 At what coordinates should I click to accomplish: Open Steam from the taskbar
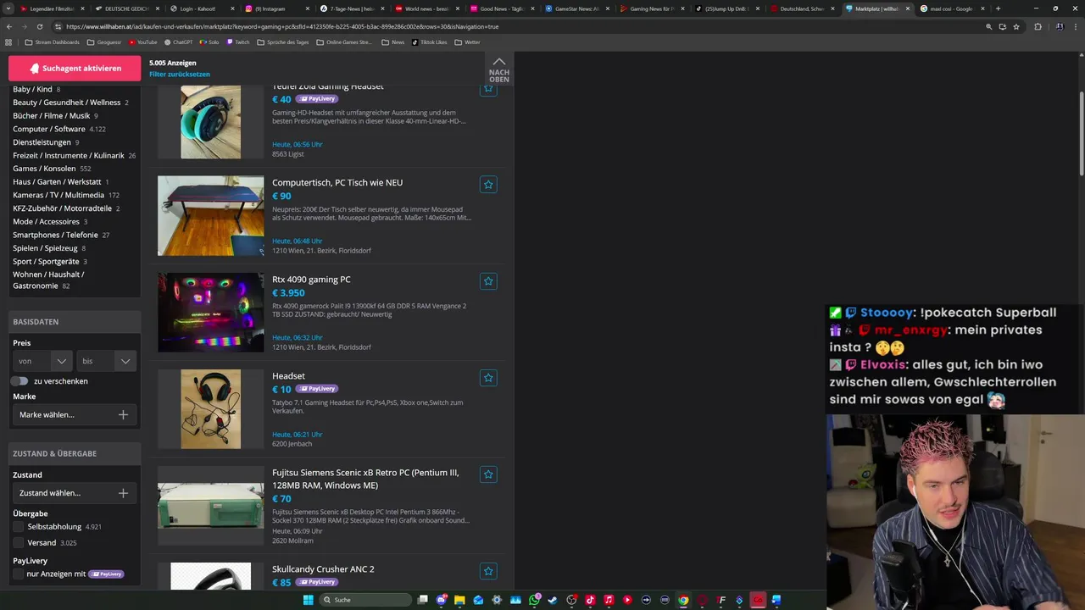553,600
